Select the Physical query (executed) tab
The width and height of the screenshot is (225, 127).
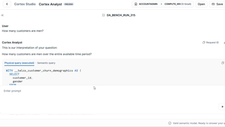click(19, 63)
